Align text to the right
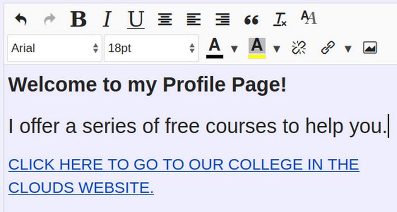 (222, 20)
